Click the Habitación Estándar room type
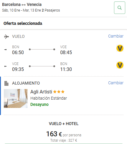The width and height of the screenshot is (127, 144). [49, 98]
